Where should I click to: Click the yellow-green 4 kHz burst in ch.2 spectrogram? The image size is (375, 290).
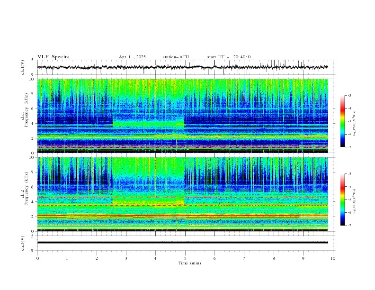pos(148,201)
